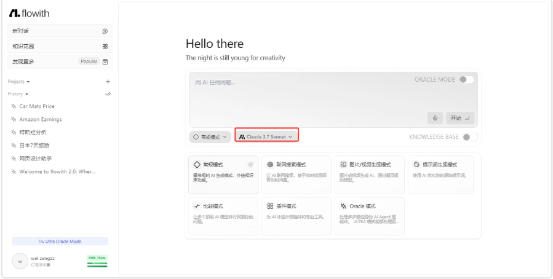The image size is (553, 279).
Task: Click the Try Ultra Oracle Mode banner
Action: coord(60,242)
